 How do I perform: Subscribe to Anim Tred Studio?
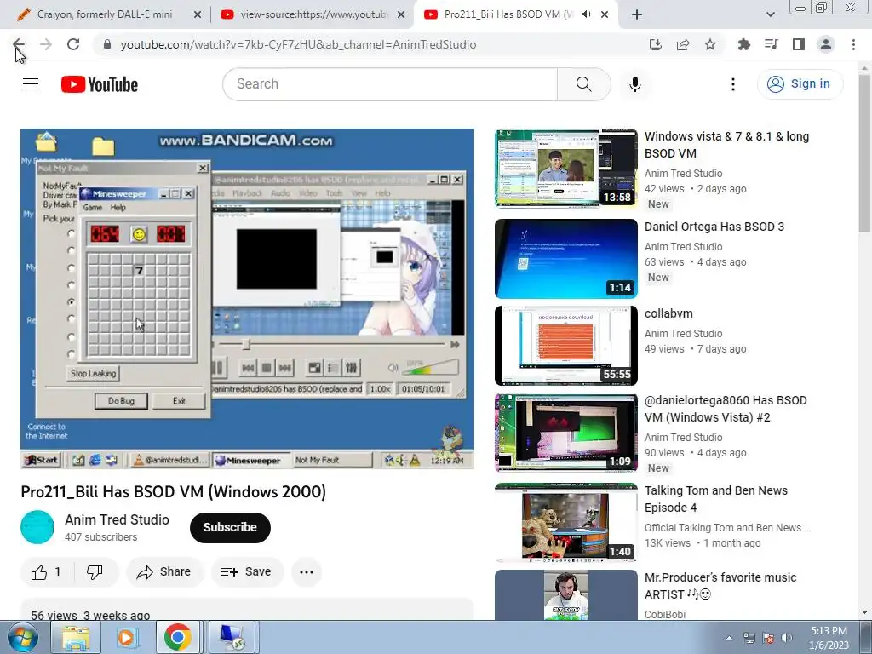point(230,527)
